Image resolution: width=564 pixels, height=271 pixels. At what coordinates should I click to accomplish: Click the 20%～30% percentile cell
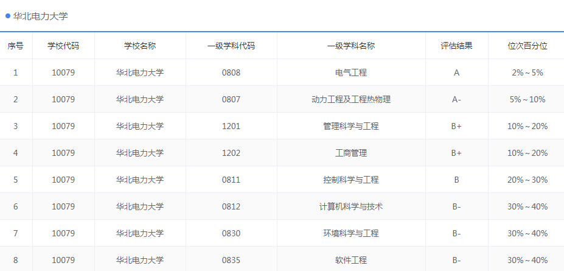coord(527,180)
